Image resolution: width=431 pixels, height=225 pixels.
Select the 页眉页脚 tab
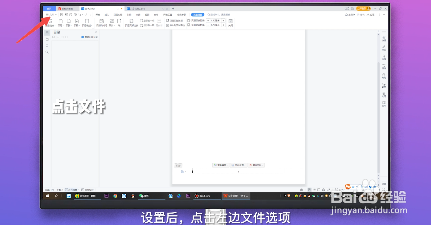pos(197,15)
